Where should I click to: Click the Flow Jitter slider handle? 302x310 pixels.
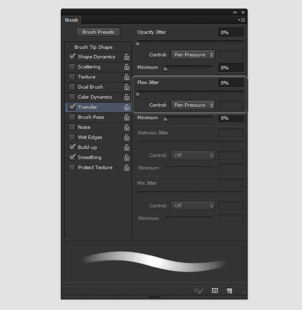(x=138, y=94)
